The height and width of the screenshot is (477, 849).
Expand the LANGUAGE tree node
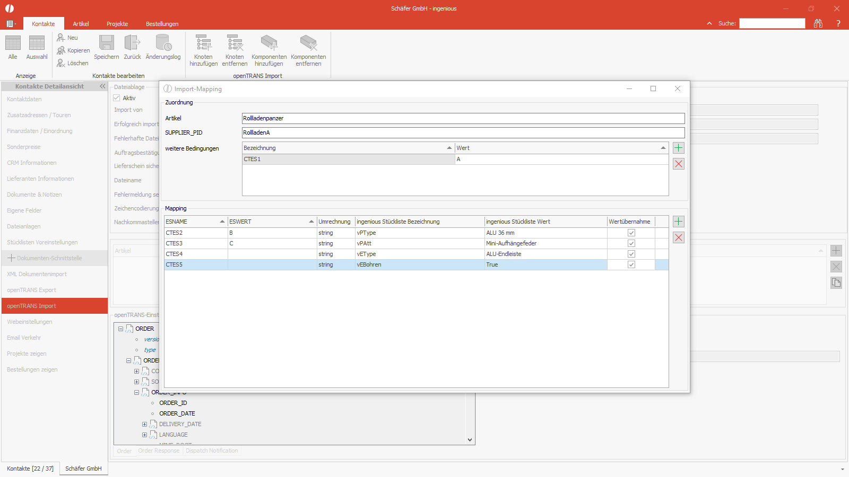144,435
